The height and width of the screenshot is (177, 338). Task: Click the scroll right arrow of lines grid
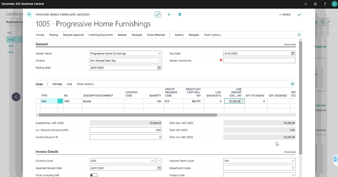[x=294, y=115]
